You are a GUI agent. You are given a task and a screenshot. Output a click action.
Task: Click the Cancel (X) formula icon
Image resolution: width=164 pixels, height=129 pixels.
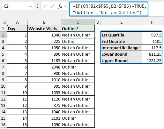coord(45,6)
